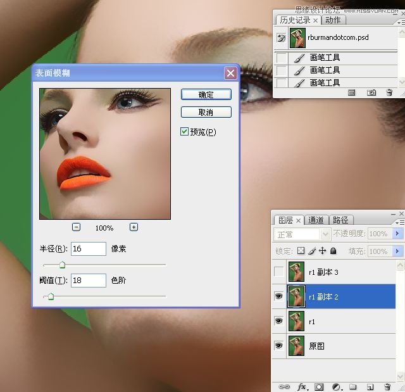Select the 历史记录 tab
Image resolution: width=405 pixels, height=392 pixels.
click(x=296, y=20)
